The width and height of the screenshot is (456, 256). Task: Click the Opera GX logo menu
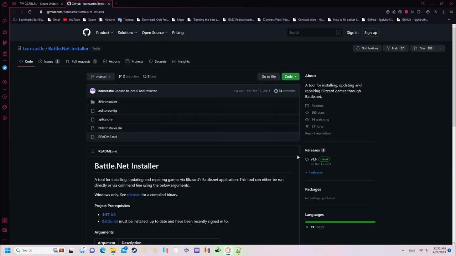pos(5,5)
